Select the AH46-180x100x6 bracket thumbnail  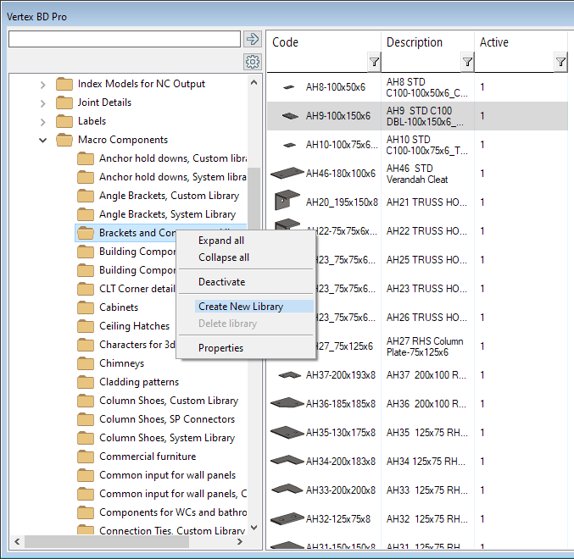pyautogui.click(x=287, y=174)
